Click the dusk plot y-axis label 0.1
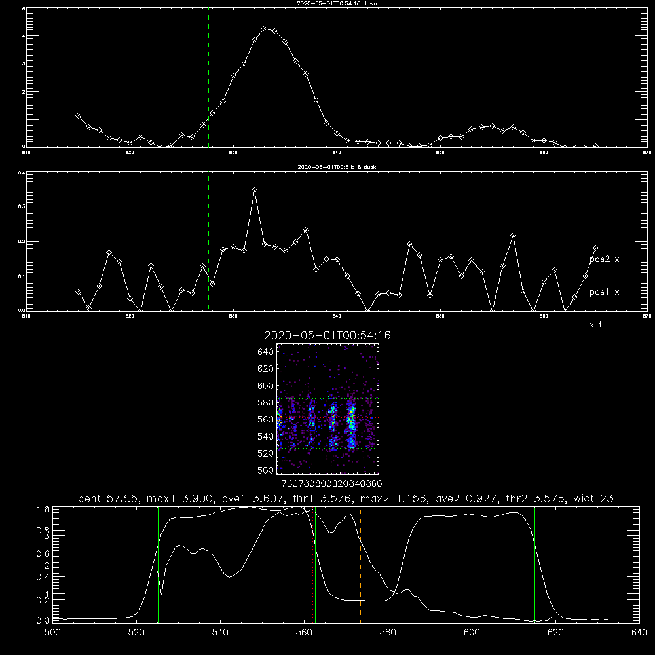 click(22, 276)
